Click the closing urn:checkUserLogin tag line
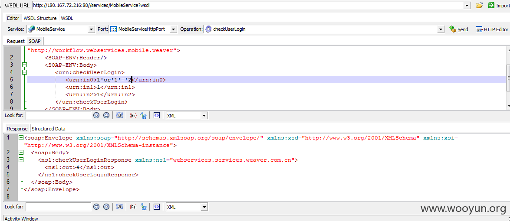Screen dimensions: 510x221 point(92,102)
